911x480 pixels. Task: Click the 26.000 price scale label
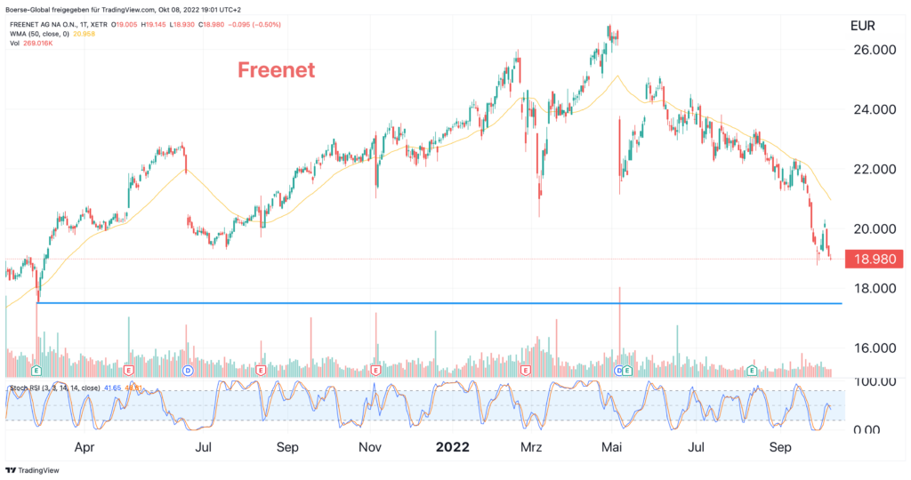[875, 50]
